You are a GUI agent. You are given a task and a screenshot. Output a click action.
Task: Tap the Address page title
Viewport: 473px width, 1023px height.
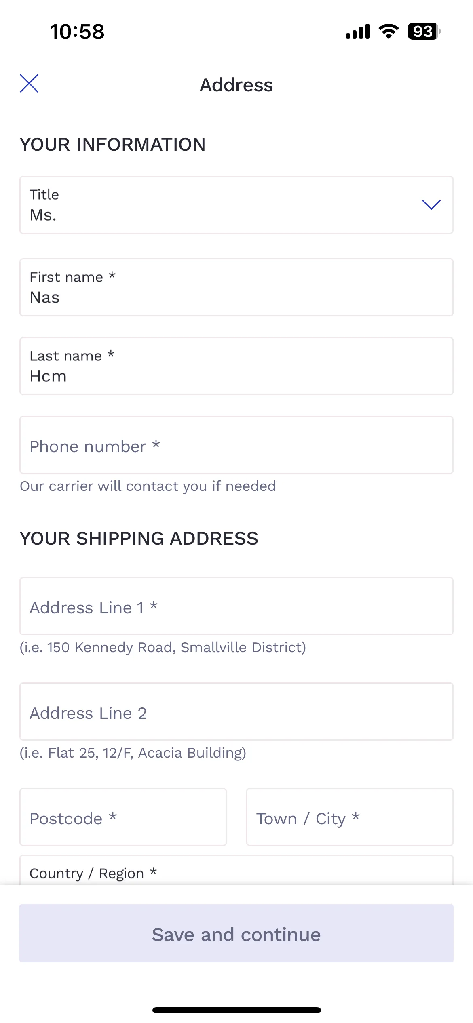click(236, 85)
